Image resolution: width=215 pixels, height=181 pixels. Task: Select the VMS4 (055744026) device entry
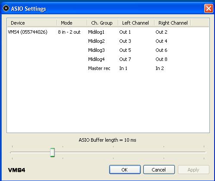(28, 32)
